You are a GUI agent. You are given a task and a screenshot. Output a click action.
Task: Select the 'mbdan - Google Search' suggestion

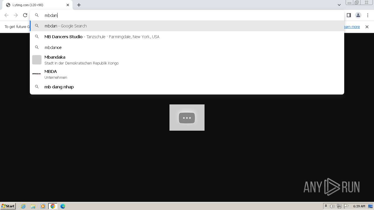click(187, 26)
